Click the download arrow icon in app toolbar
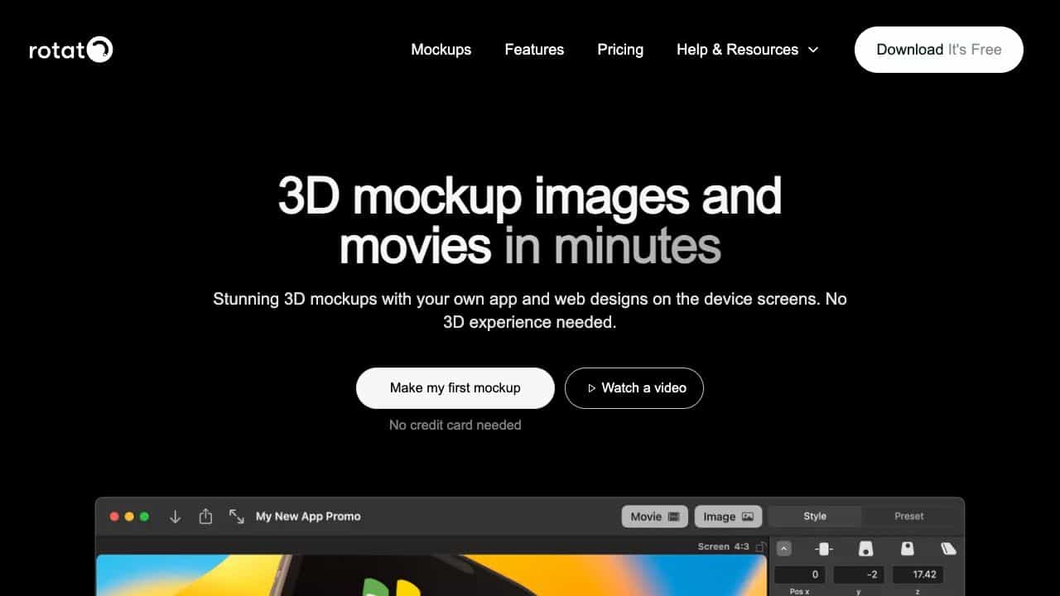This screenshot has width=1060, height=596. [x=175, y=517]
